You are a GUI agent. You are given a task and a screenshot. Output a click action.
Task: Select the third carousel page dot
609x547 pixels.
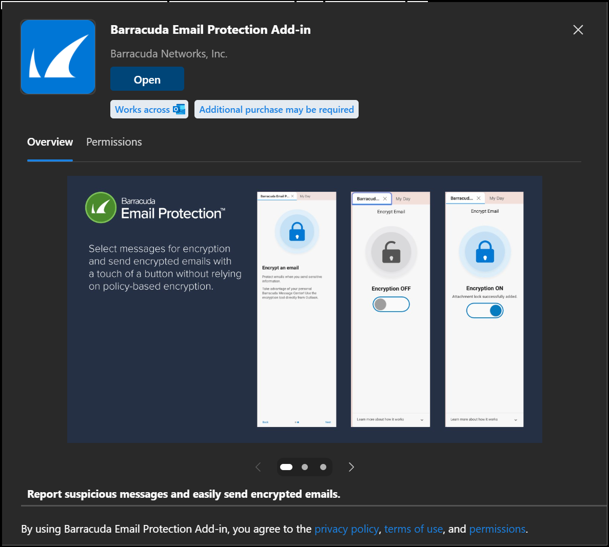(x=323, y=467)
